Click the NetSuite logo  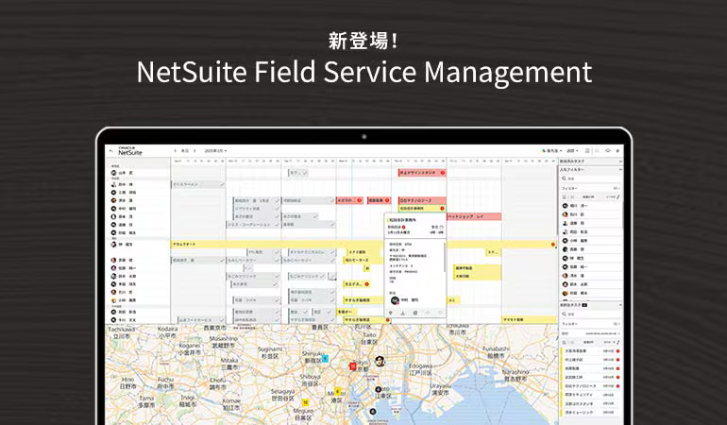(x=130, y=151)
